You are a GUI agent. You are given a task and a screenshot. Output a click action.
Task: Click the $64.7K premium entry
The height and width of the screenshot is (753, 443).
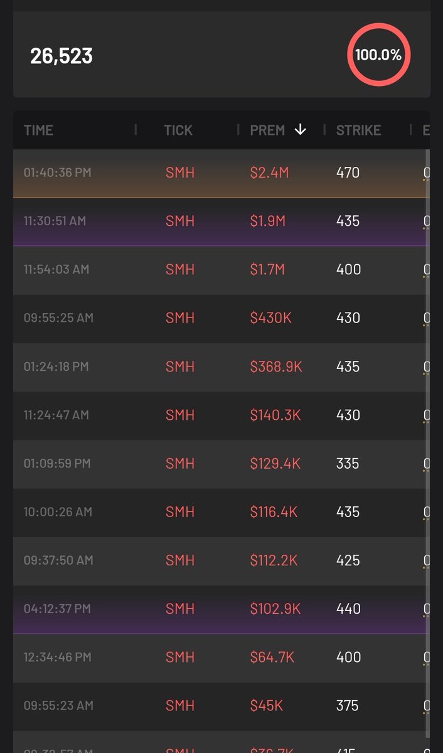point(272,657)
